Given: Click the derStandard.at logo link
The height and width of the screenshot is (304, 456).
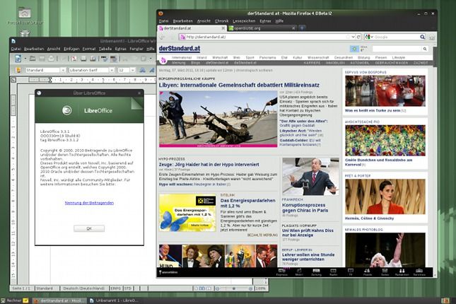Looking at the screenshot, I should (180, 49).
